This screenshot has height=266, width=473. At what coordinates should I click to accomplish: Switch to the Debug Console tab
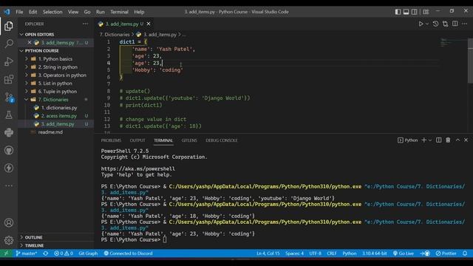[222, 140]
